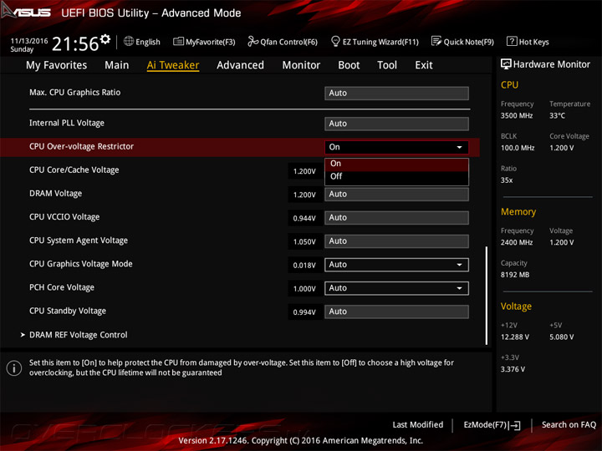
Task: Click the Internal PLL Voltage Auto field
Action: 396,124
